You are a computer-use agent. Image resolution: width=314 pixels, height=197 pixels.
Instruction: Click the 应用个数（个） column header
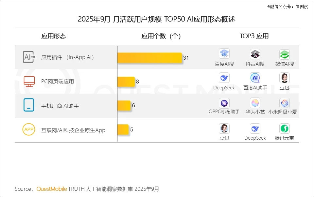point(161,36)
